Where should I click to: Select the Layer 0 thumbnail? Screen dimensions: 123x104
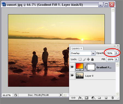coord(80,76)
